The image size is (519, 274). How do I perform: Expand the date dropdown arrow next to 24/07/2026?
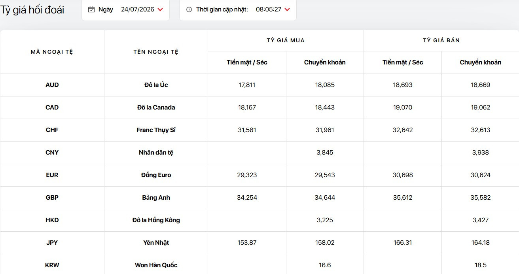pos(160,9)
